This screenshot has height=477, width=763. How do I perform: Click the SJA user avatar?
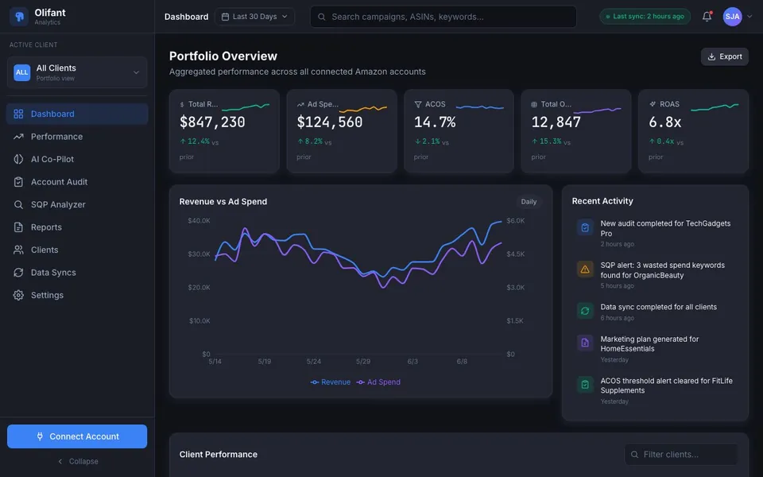(732, 17)
